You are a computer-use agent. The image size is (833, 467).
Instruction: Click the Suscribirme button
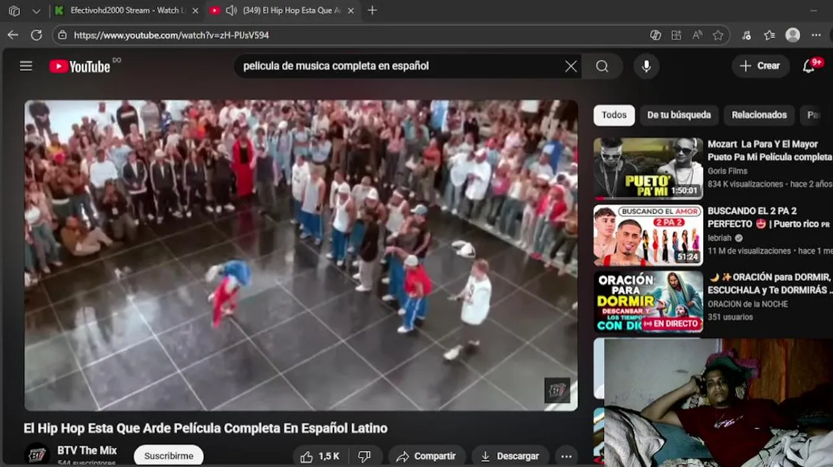click(x=169, y=456)
